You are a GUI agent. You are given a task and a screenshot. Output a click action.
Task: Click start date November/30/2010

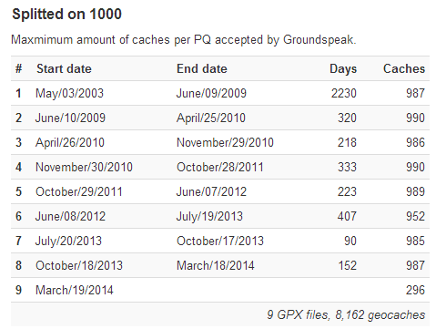pyautogui.click(x=84, y=167)
